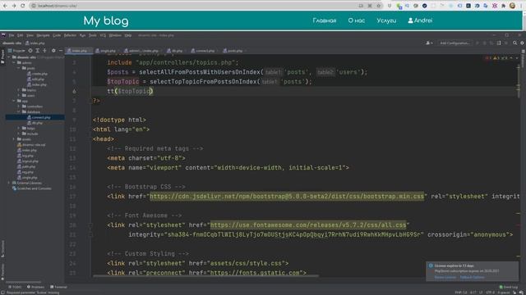
Task: Expand the include folder
Action: pos(19,134)
